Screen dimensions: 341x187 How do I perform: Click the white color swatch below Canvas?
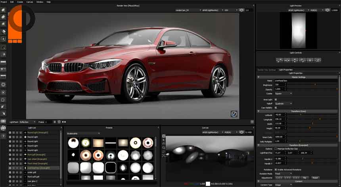coord(208,184)
